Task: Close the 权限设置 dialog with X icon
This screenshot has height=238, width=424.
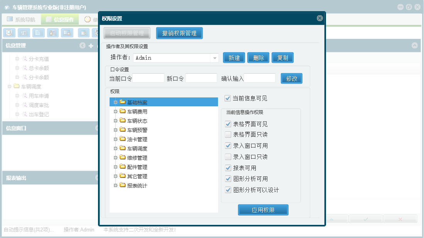Action: pos(319,18)
